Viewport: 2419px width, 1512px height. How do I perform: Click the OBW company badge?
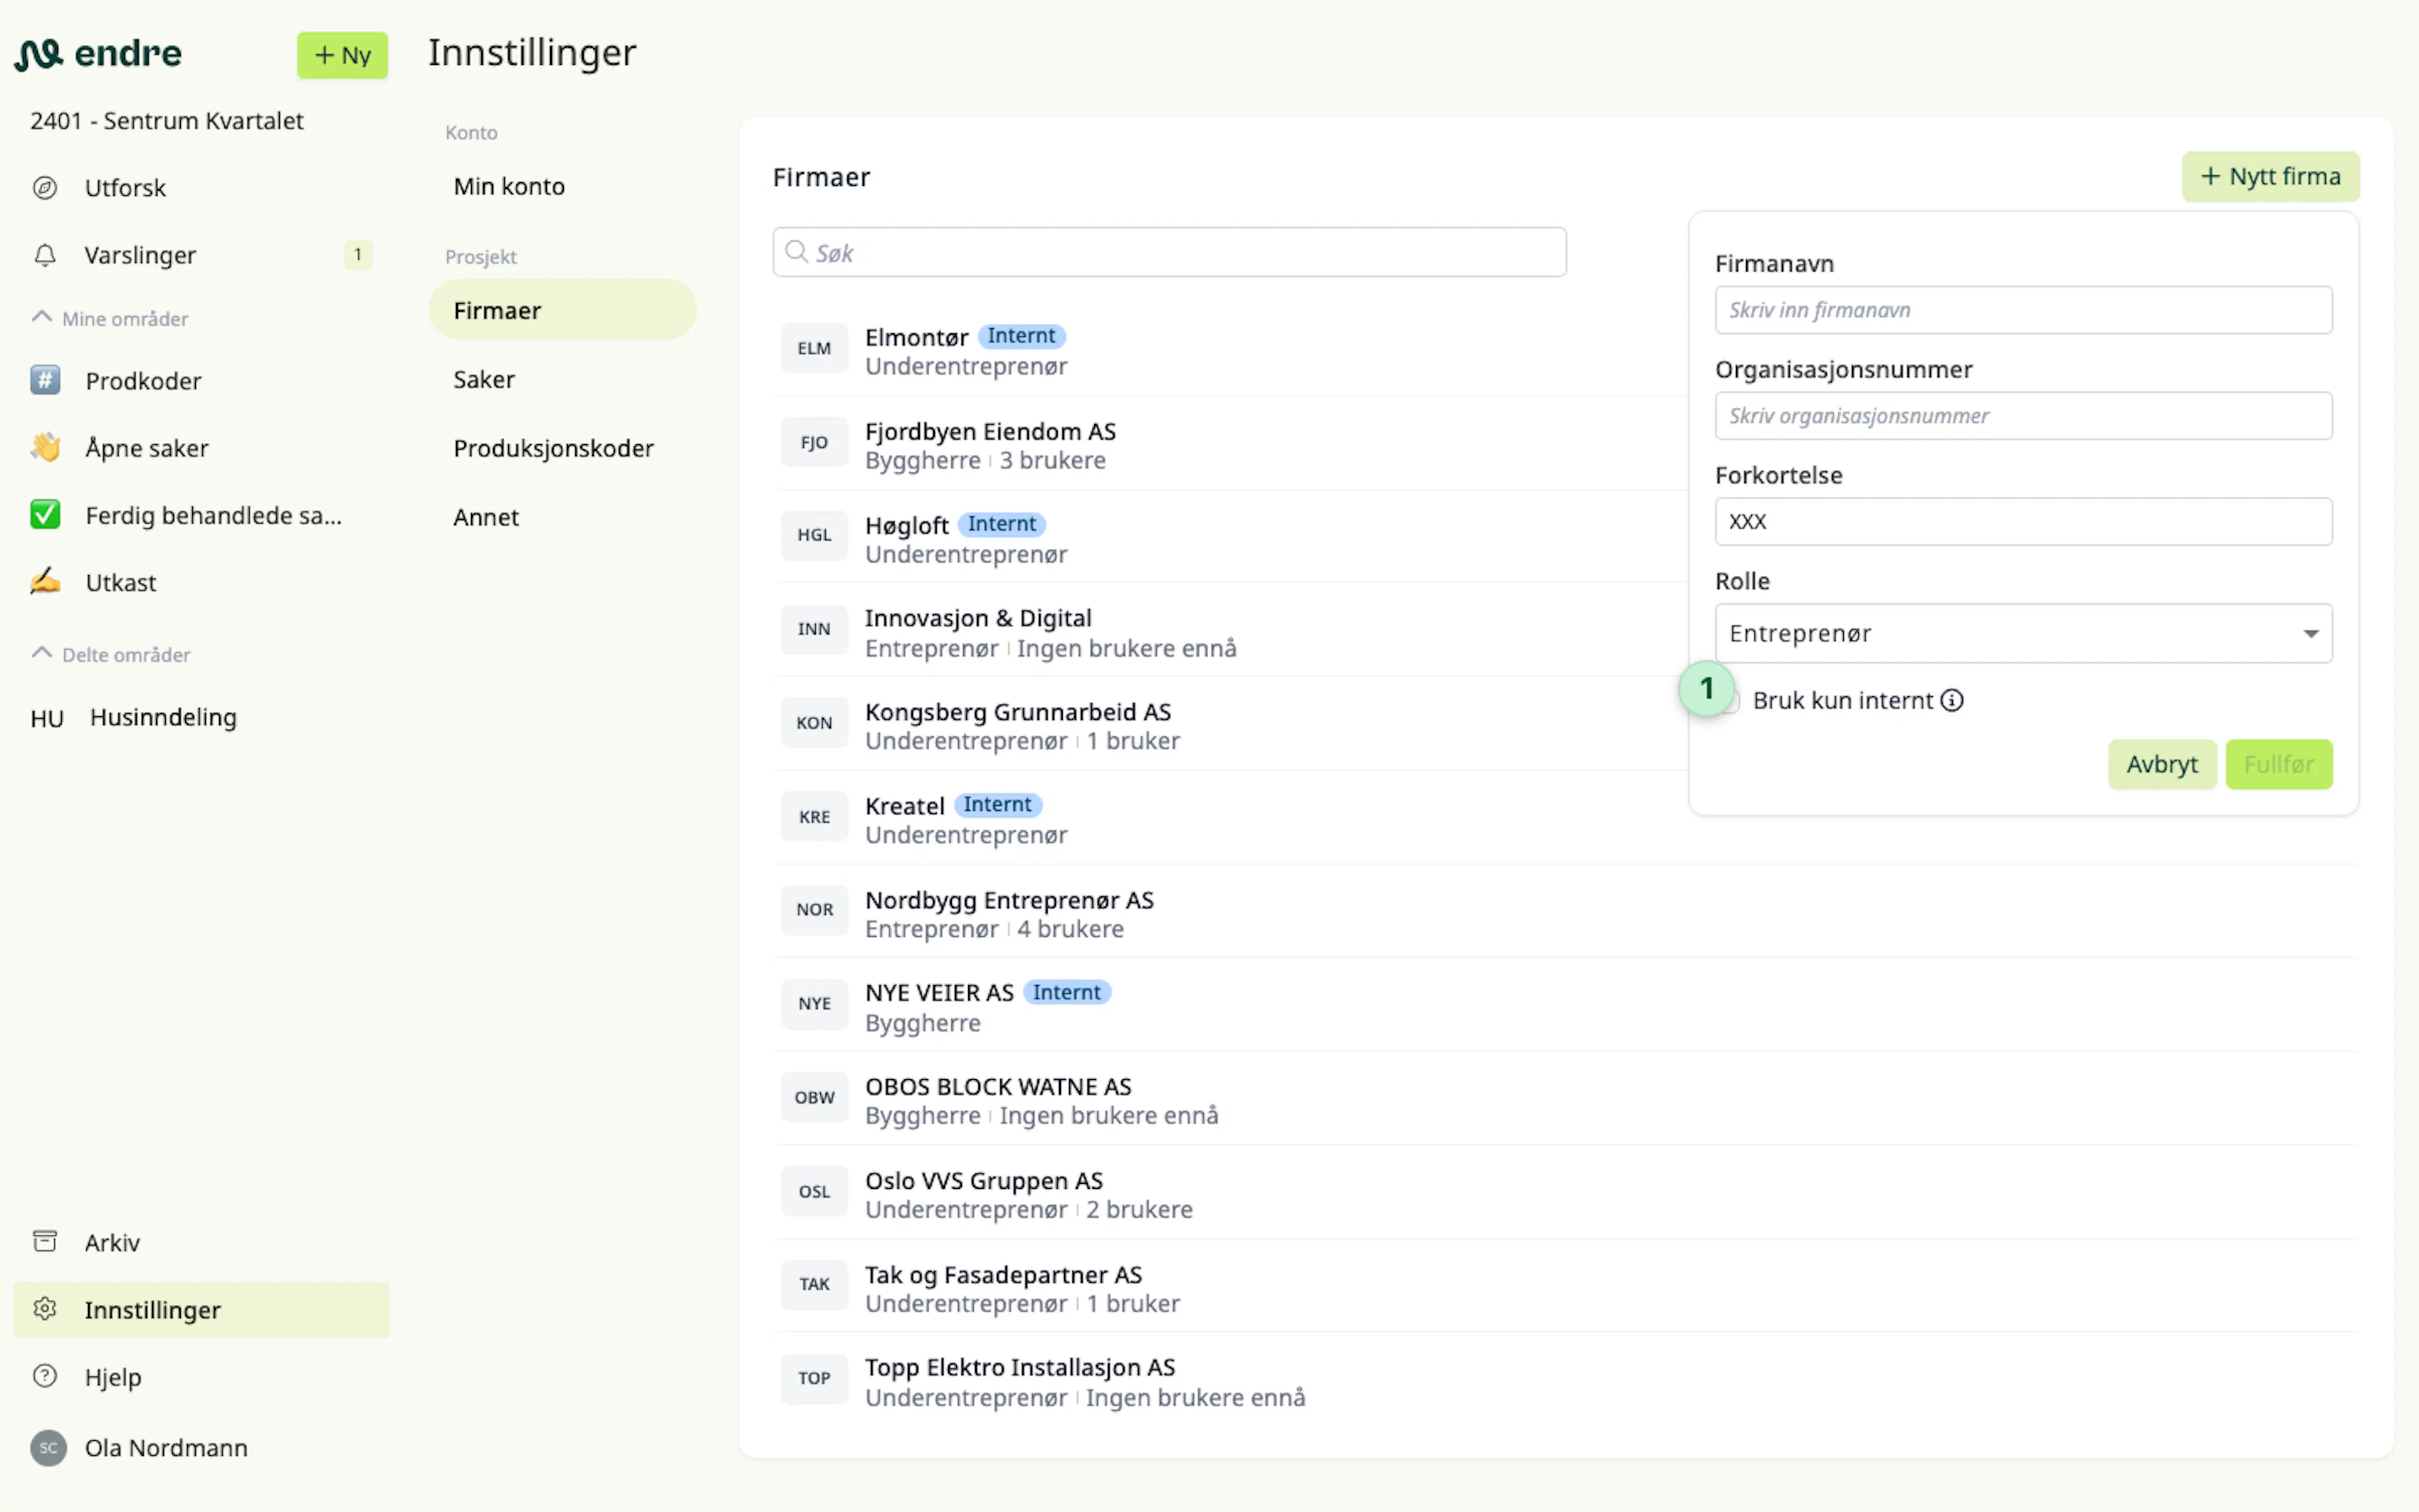pyautogui.click(x=814, y=1098)
